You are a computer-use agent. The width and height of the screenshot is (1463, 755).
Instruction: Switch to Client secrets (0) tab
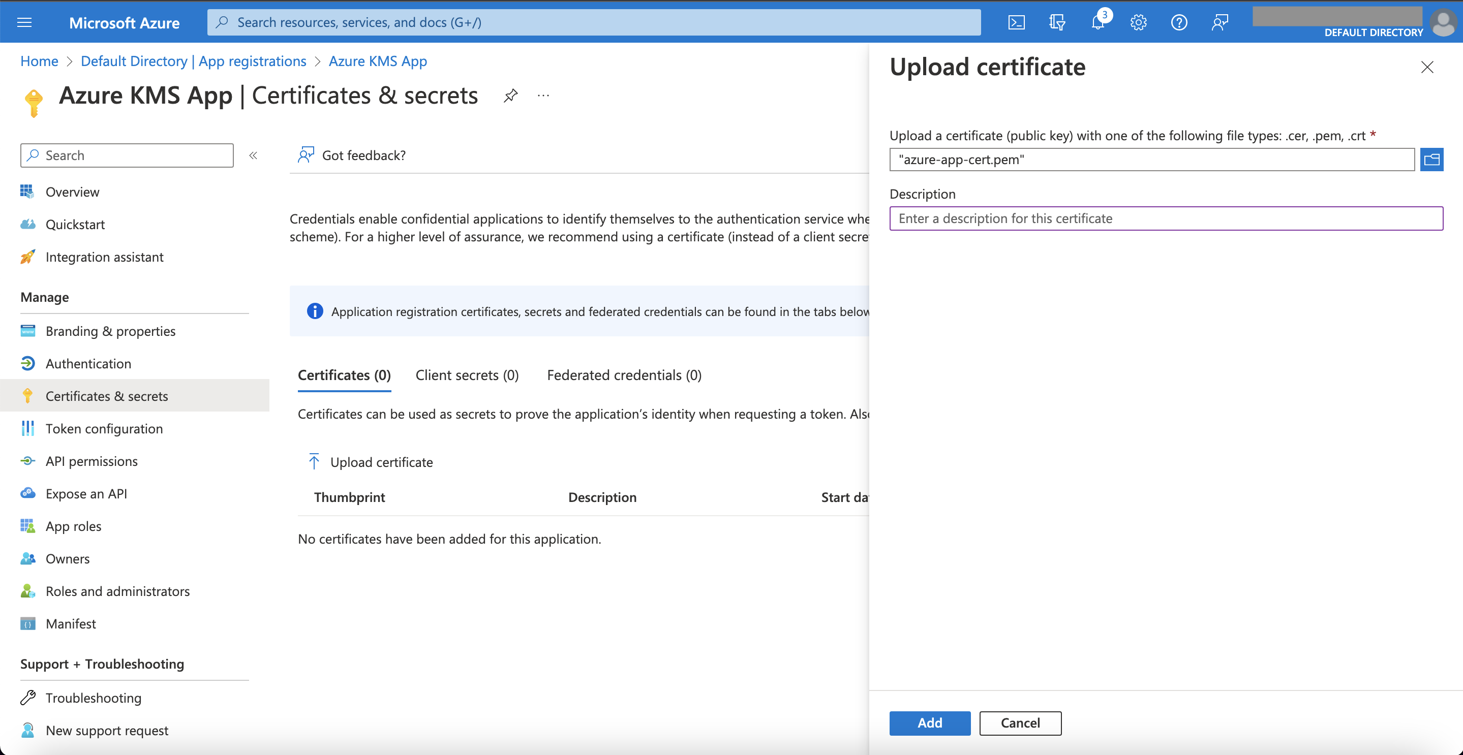[467, 374]
